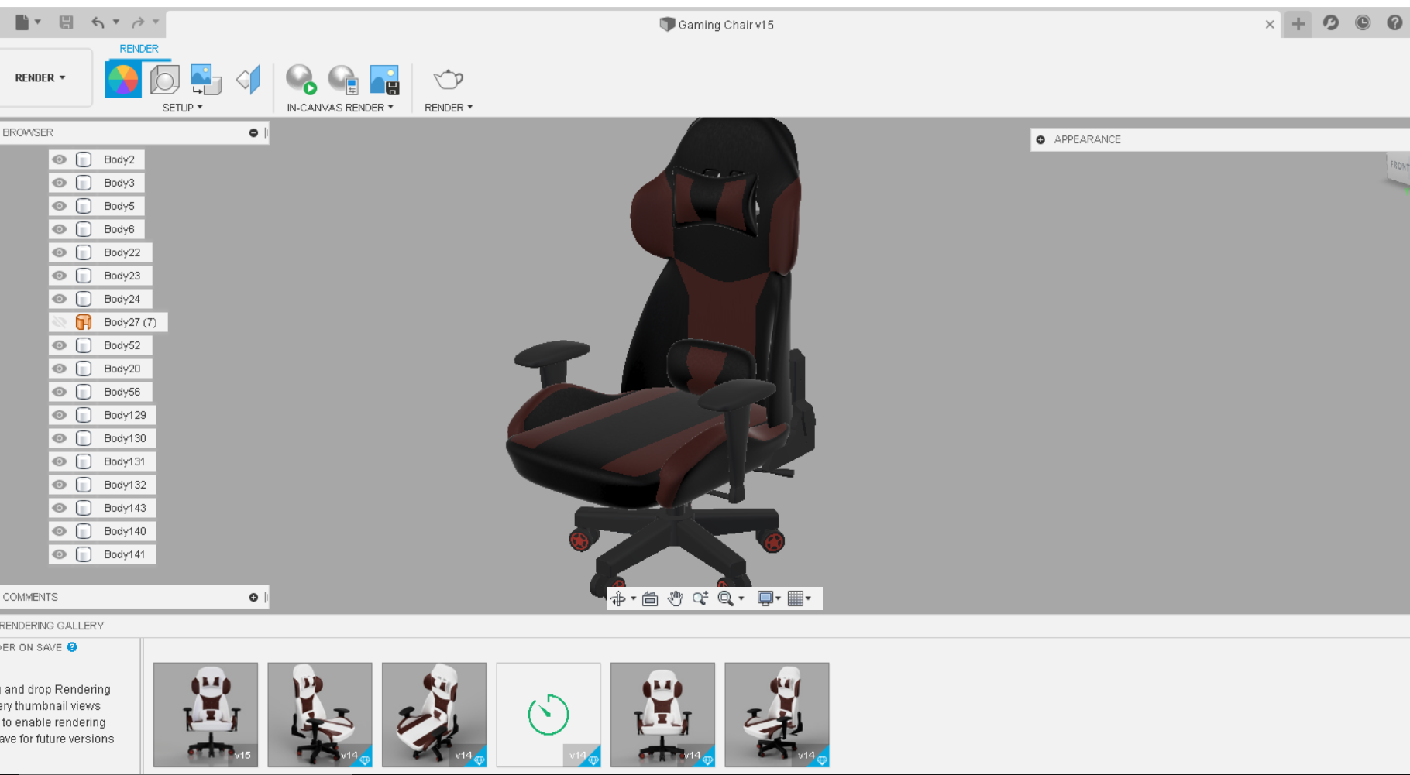Screen dimensions: 1410x775
Task: Open Display Settings monitor icon
Action: pos(765,598)
